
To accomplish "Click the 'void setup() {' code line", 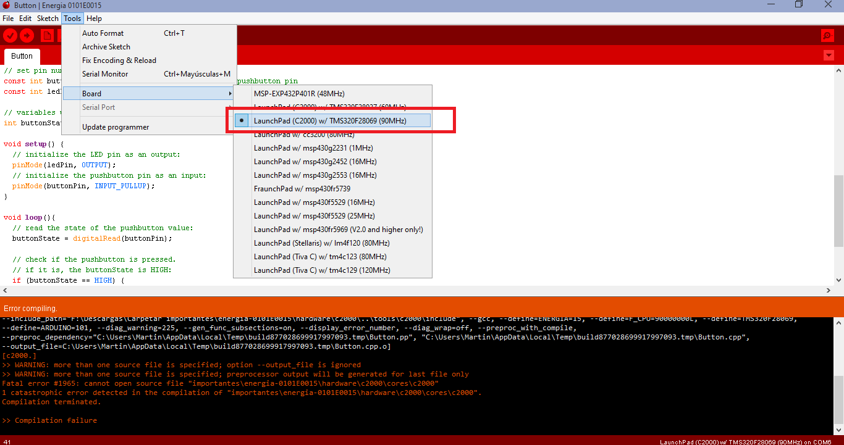I will (x=34, y=144).
